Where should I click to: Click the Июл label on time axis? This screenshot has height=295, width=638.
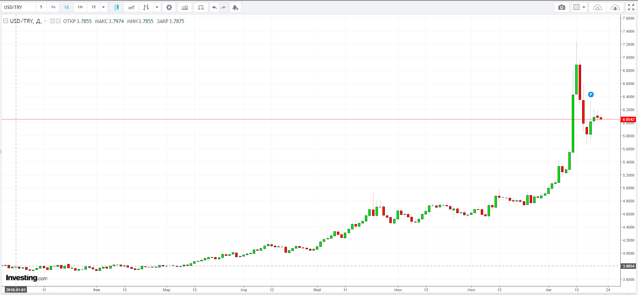coord(471,290)
